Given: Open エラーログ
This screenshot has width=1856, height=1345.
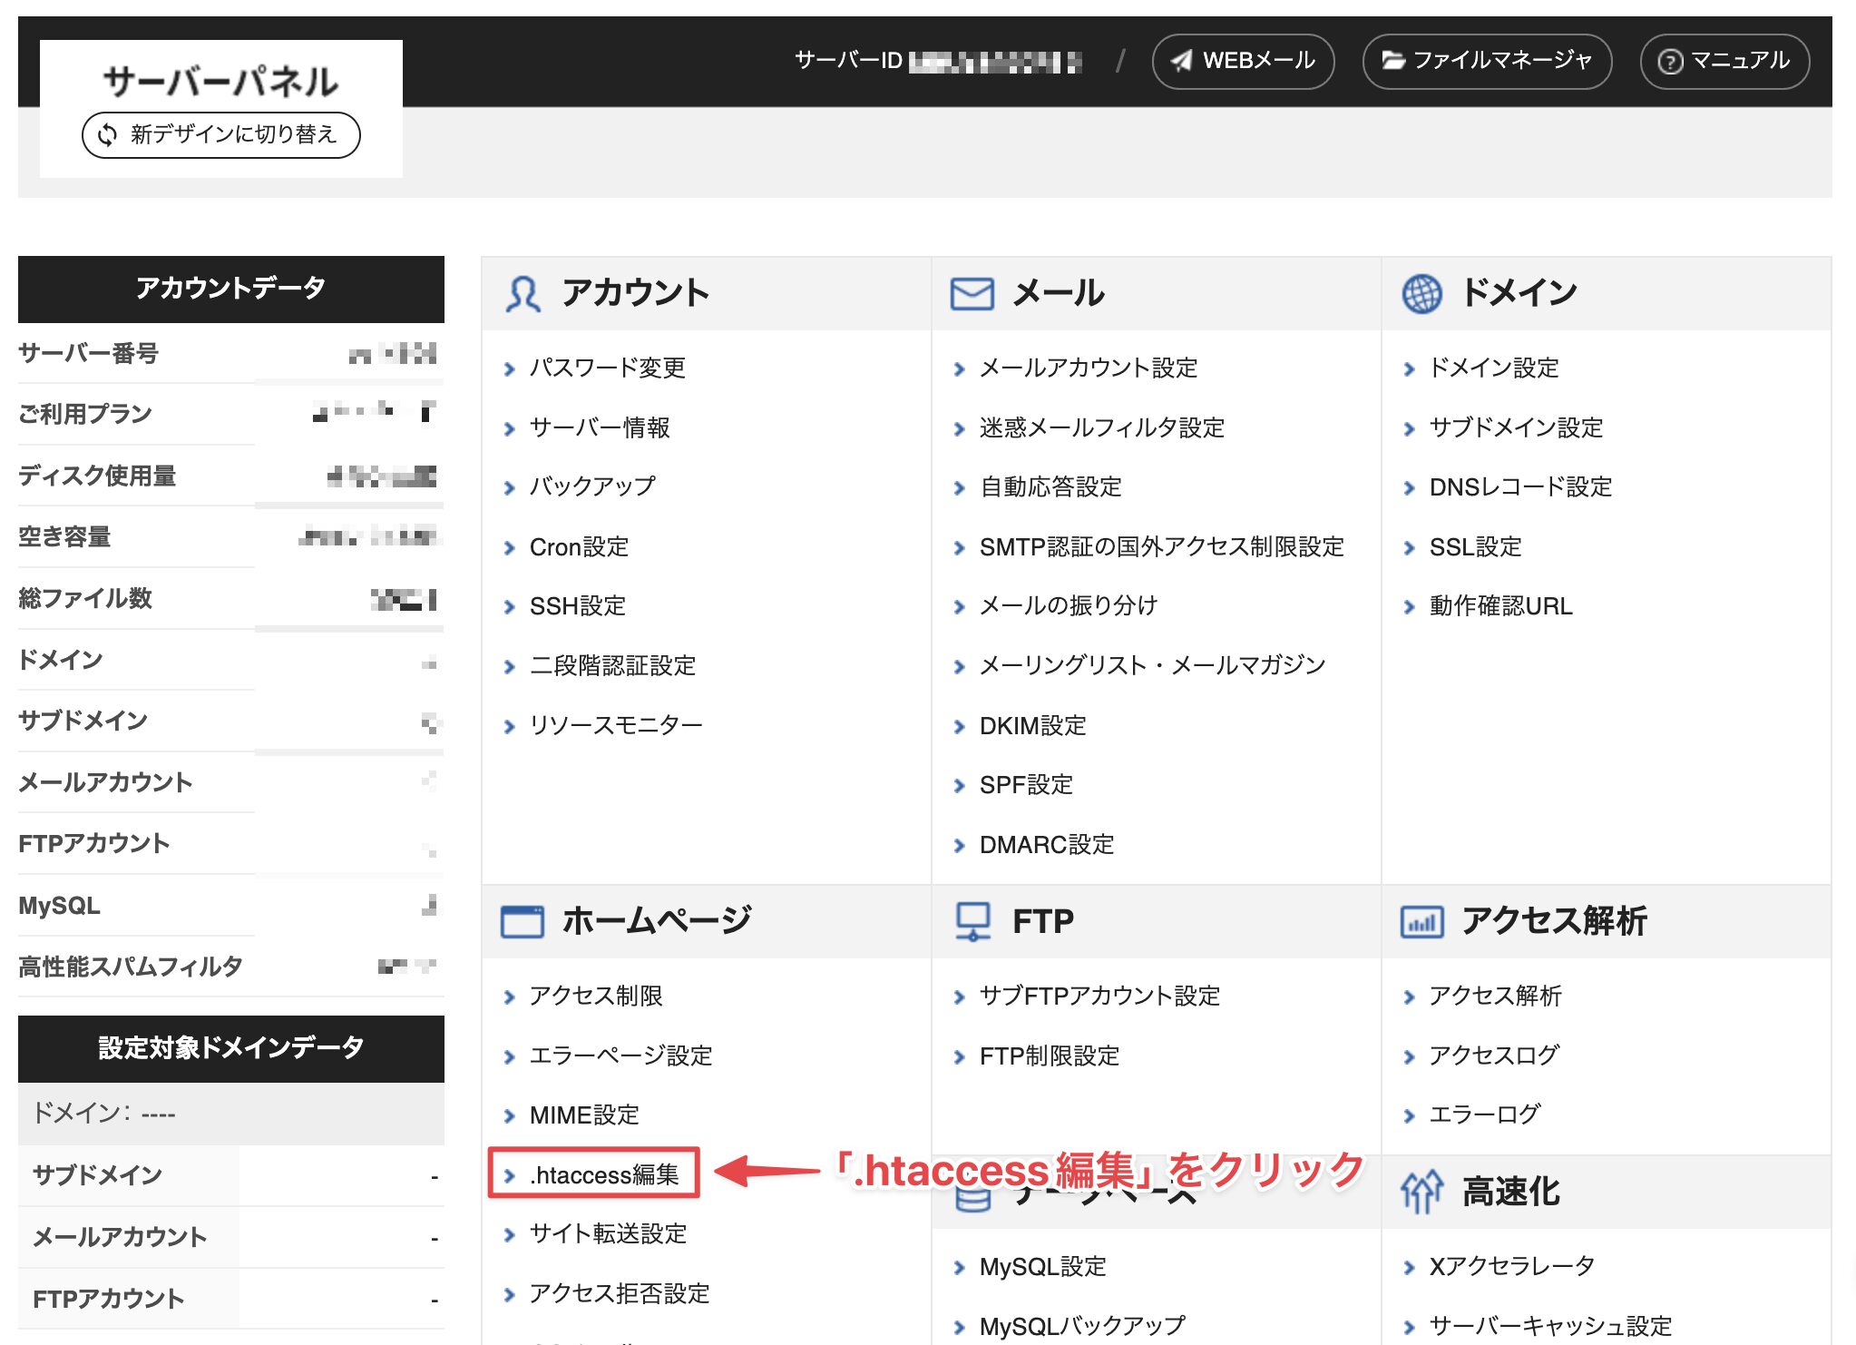Looking at the screenshot, I should [1485, 1114].
